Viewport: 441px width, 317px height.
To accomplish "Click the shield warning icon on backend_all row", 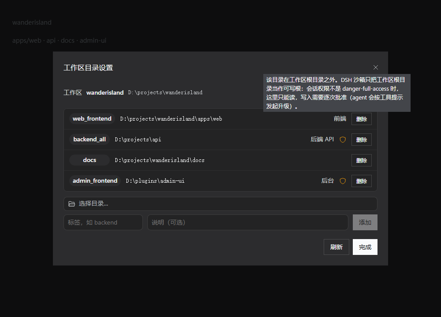I will click(343, 140).
